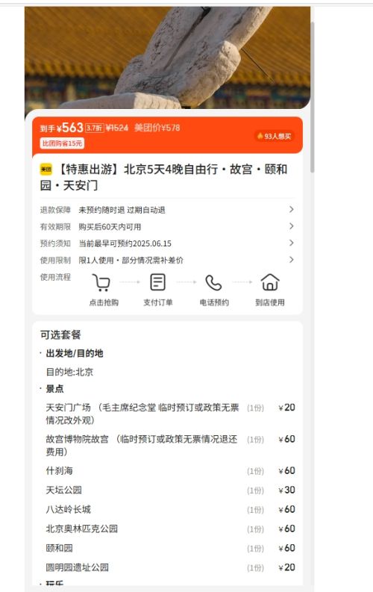Screen dimensions: 373x592
Task: Click the 颐和园 ¥60 price row
Action: [171, 548]
